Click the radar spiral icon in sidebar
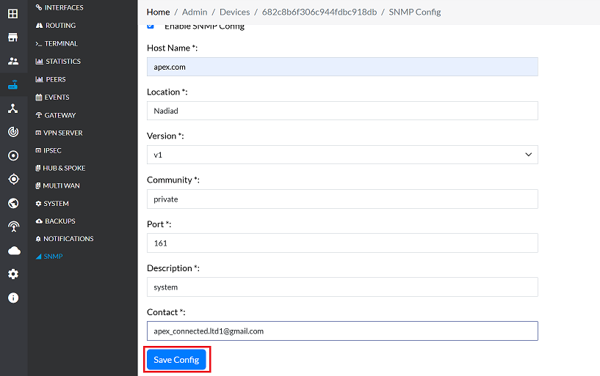Screen dimensions: 600x376 pos(13,132)
